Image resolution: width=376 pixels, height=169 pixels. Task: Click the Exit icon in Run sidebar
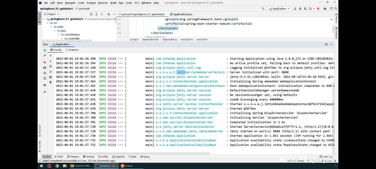tap(45, 78)
